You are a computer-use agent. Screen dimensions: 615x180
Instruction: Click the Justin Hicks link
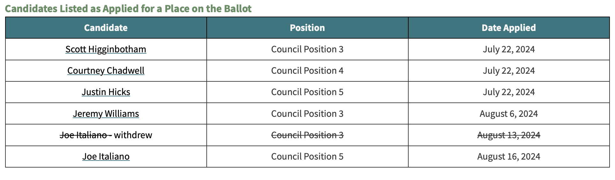(x=106, y=92)
